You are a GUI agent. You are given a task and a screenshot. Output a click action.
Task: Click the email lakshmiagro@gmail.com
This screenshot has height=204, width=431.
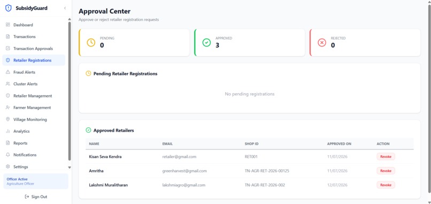183,185
